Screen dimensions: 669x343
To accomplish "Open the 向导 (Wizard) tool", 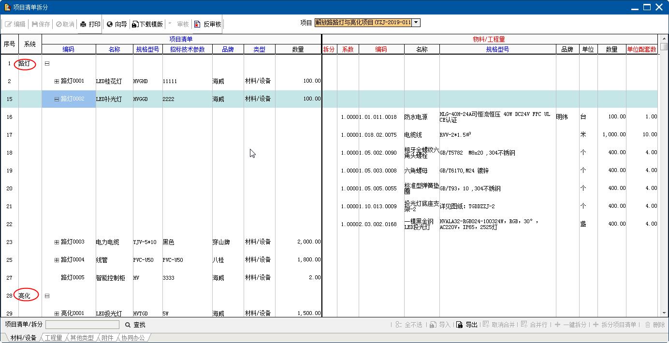I will coord(110,24).
